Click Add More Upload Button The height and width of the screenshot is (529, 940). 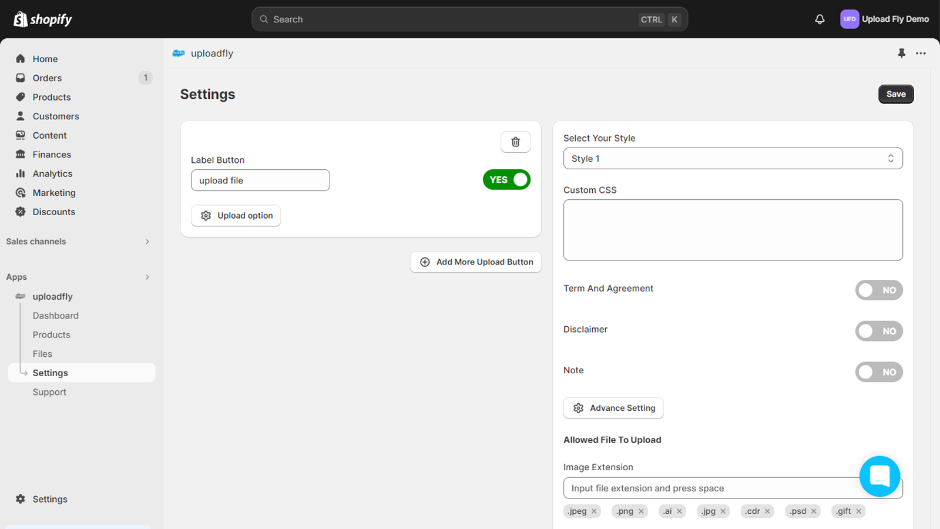[x=475, y=262]
